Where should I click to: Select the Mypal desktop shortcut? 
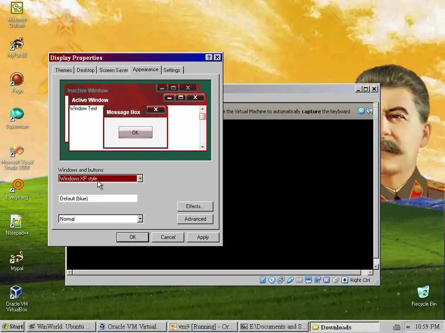coord(17,261)
